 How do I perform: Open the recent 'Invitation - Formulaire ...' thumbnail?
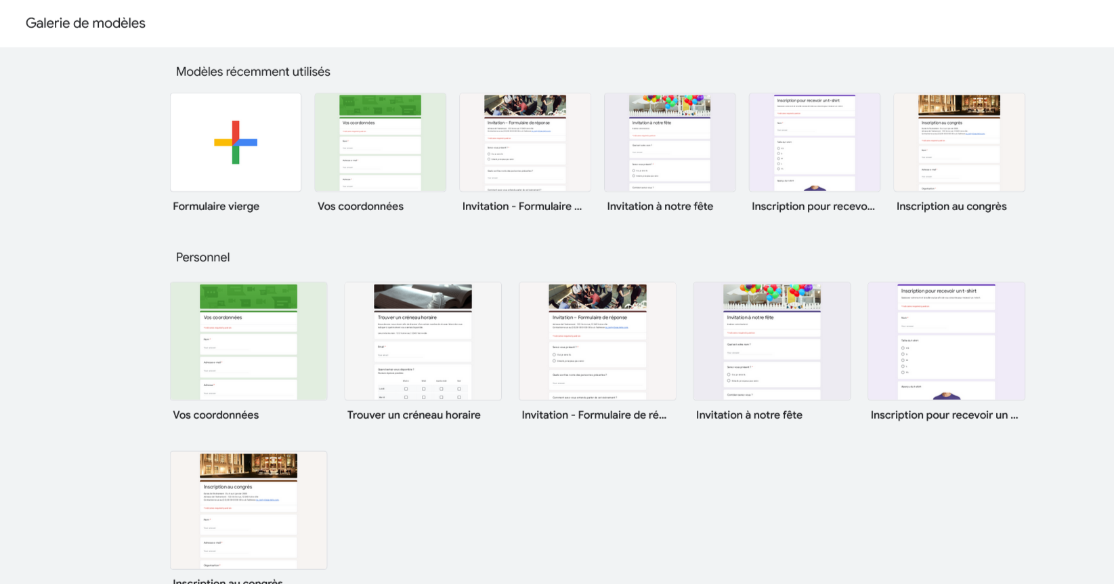pyautogui.click(x=525, y=142)
